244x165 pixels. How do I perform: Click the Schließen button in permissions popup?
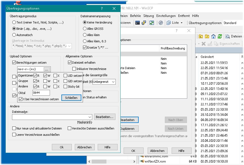(x=71, y=98)
